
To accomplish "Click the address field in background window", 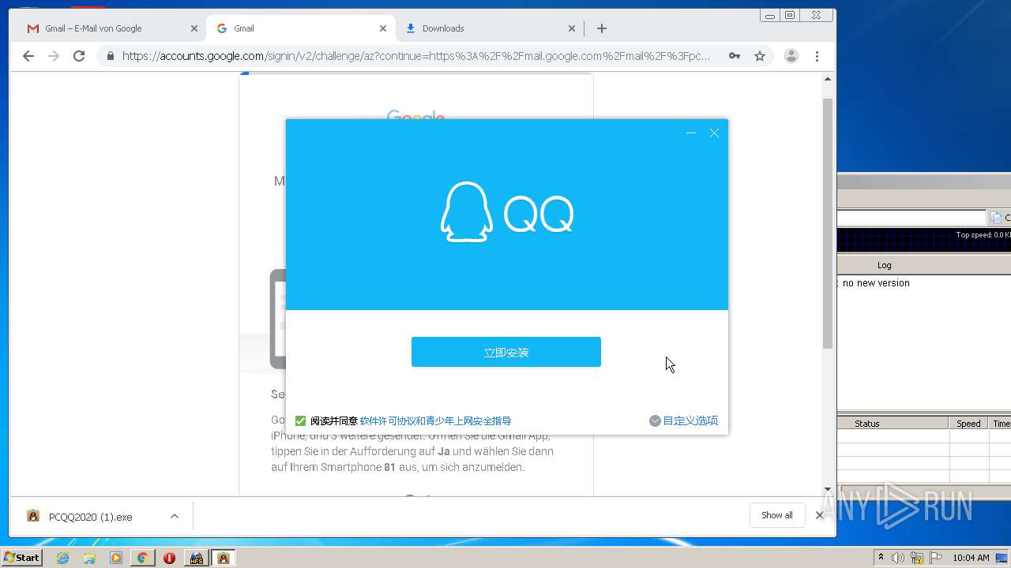I will (x=912, y=218).
